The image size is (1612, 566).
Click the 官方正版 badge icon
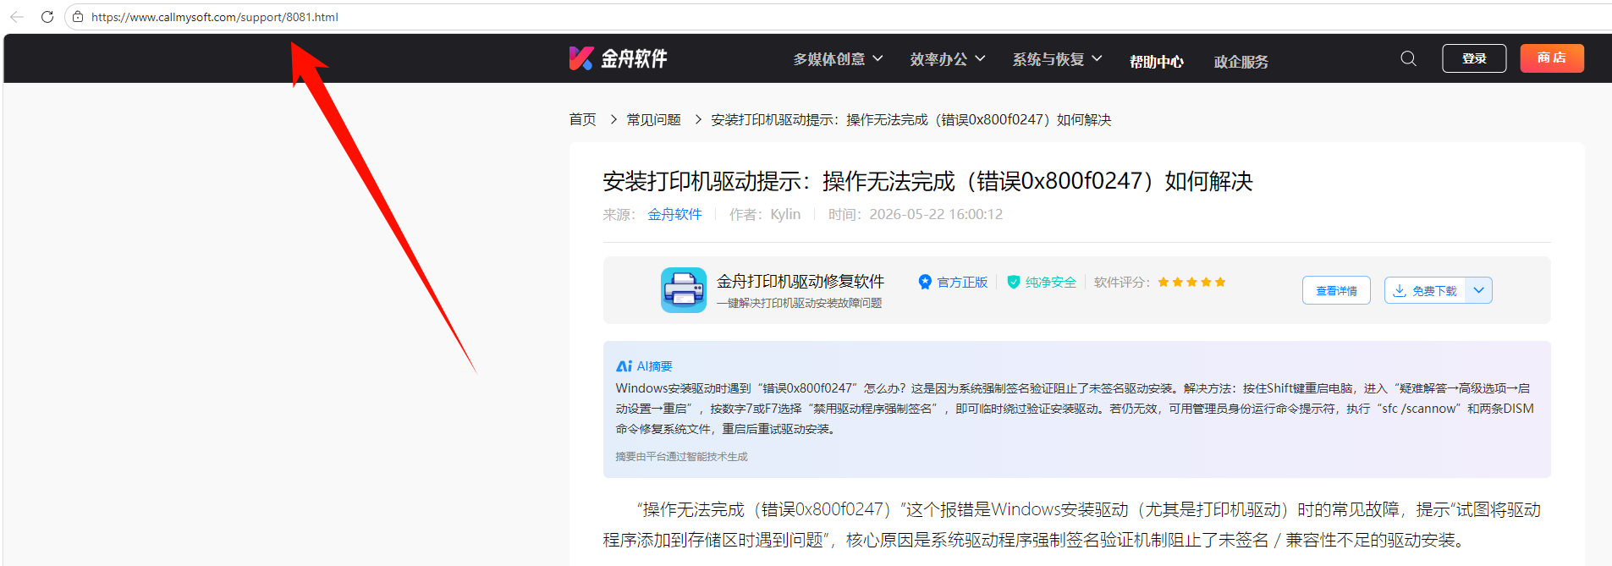point(925,282)
